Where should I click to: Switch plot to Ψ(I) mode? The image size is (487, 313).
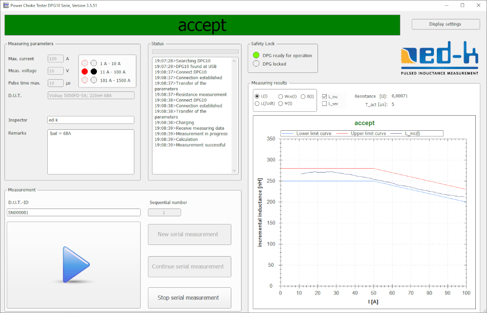click(x=281, y=104)
